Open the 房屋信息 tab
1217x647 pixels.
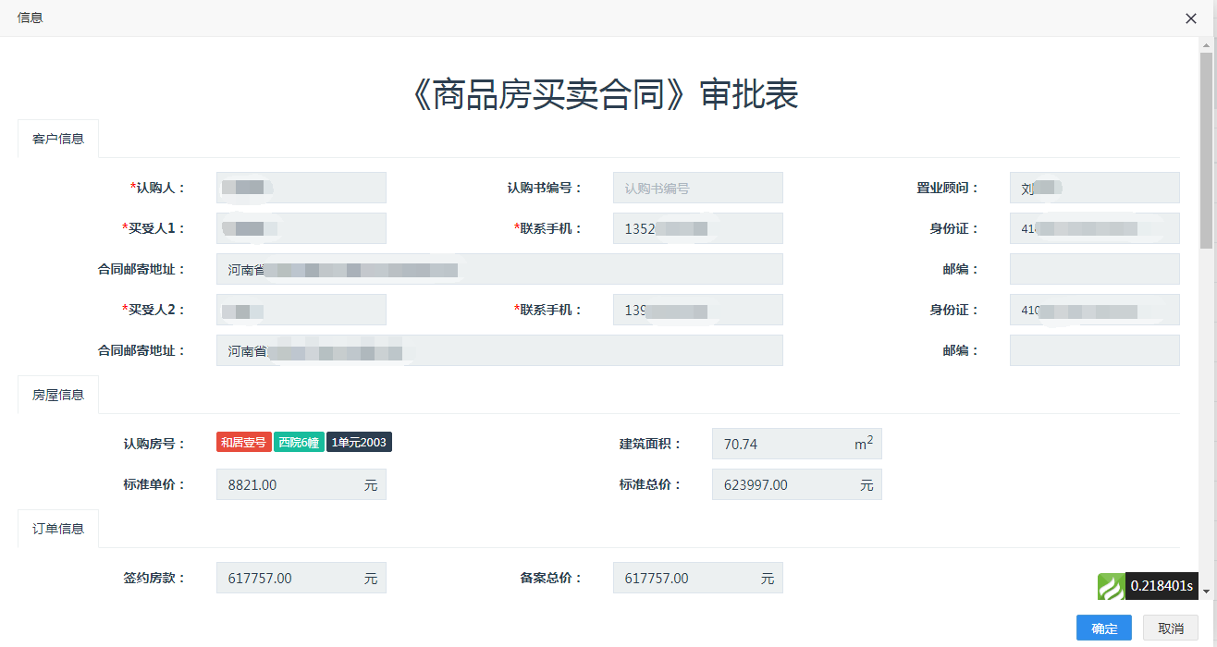click(x=58, y=395)
